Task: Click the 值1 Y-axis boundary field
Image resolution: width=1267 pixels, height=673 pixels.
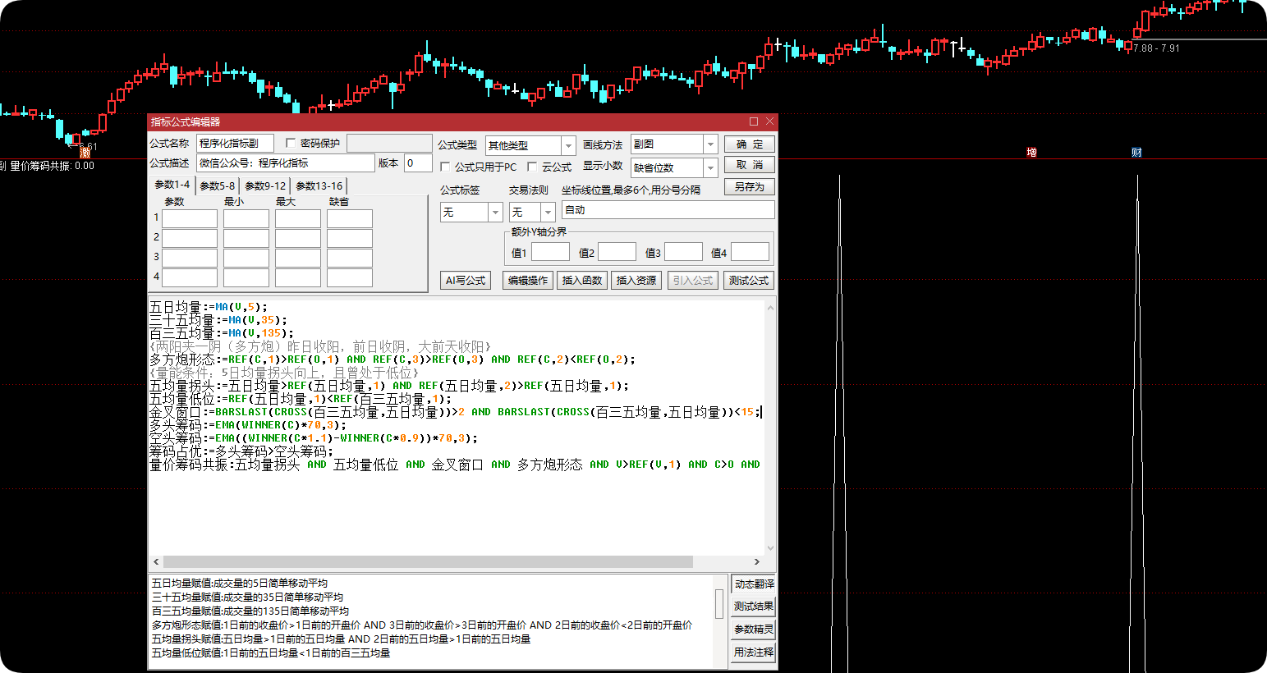Action: click(550, 252)
